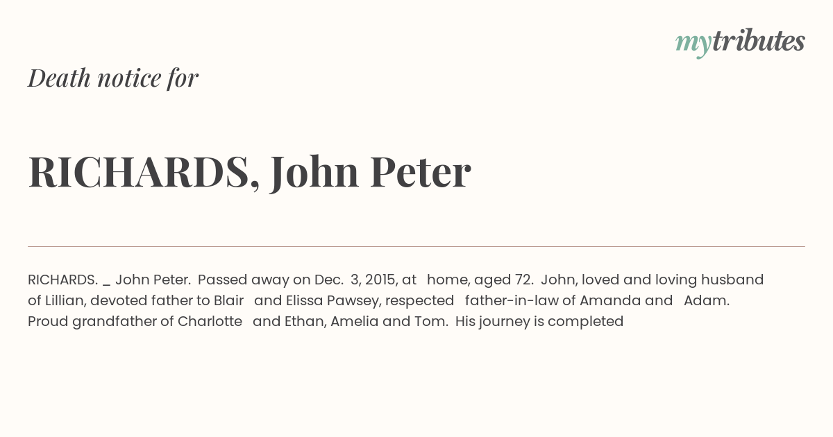Click the name "Charlotte" in the notice
Screen dimensions: 833x437
[x=210, y=321]
